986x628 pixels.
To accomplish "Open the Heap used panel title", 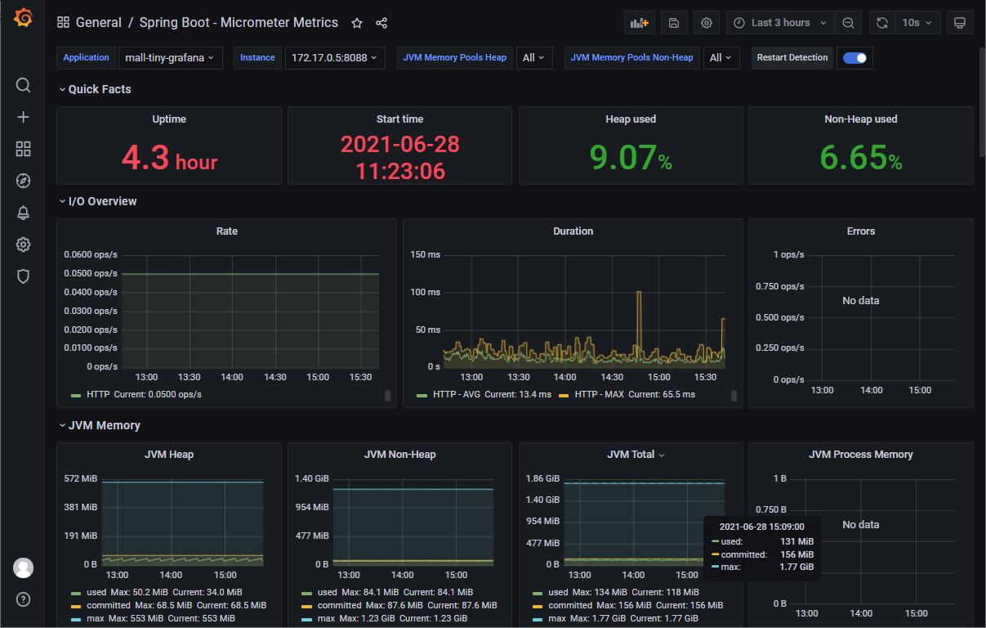I will coord(631,119).
